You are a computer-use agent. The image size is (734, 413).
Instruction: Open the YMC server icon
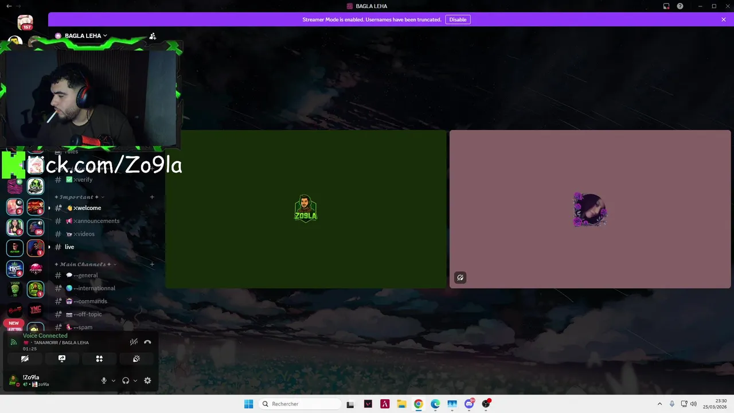[x=36, y=310]
